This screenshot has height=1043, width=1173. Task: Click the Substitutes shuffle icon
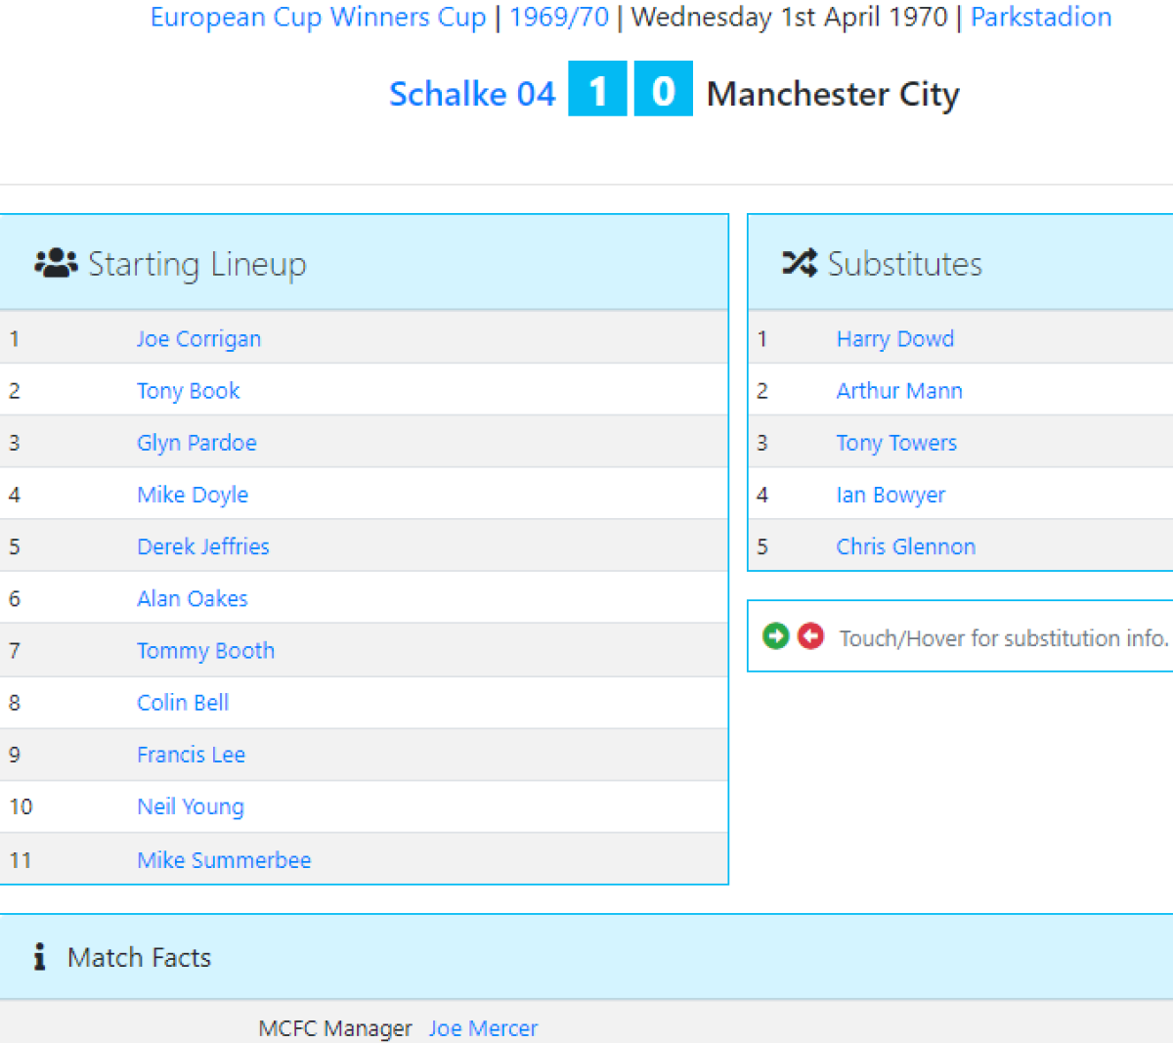pyautogui.click(x=799, y=263)
